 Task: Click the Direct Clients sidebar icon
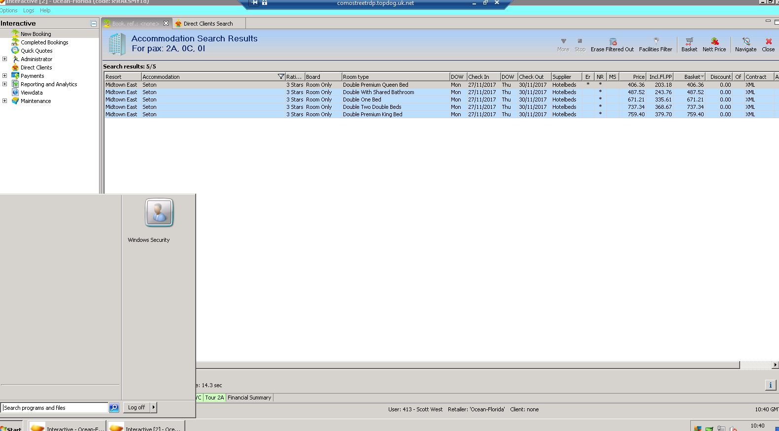[15, 67]
